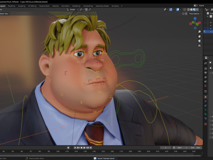Select rendered viewport shading
The image size is (213, 160).
[197, 9]
